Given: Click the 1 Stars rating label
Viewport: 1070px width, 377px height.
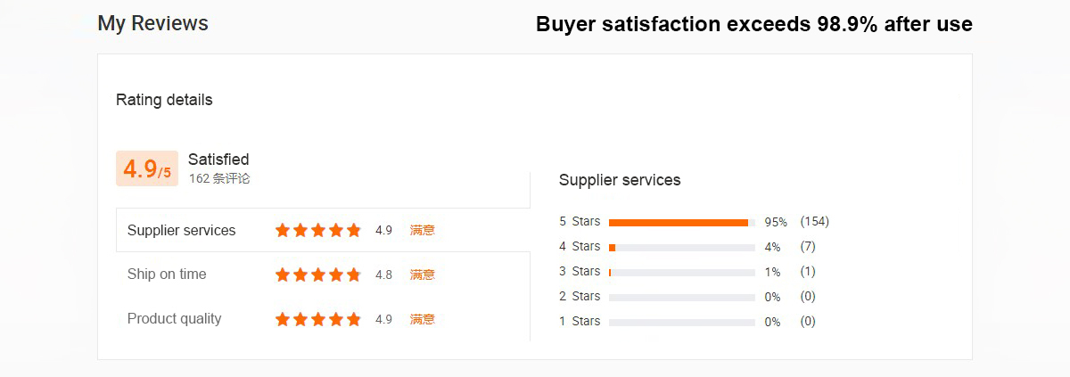Looking at the screenshot, I should (x=580, y=321).
